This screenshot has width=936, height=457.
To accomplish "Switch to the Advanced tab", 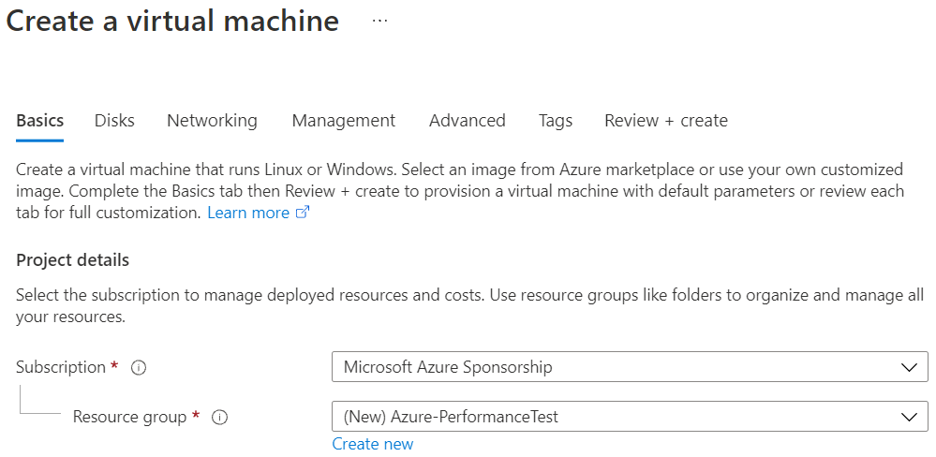I will click(467, 121).
